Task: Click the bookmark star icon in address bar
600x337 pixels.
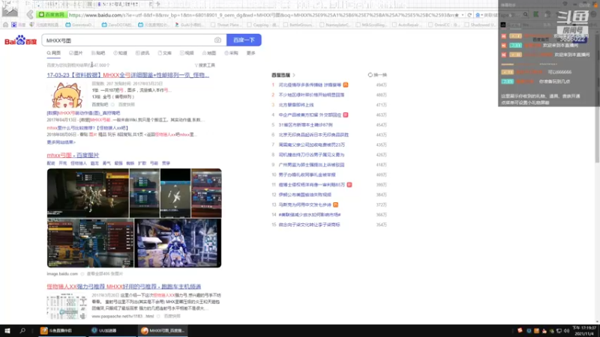Action: tap(456, 15)
